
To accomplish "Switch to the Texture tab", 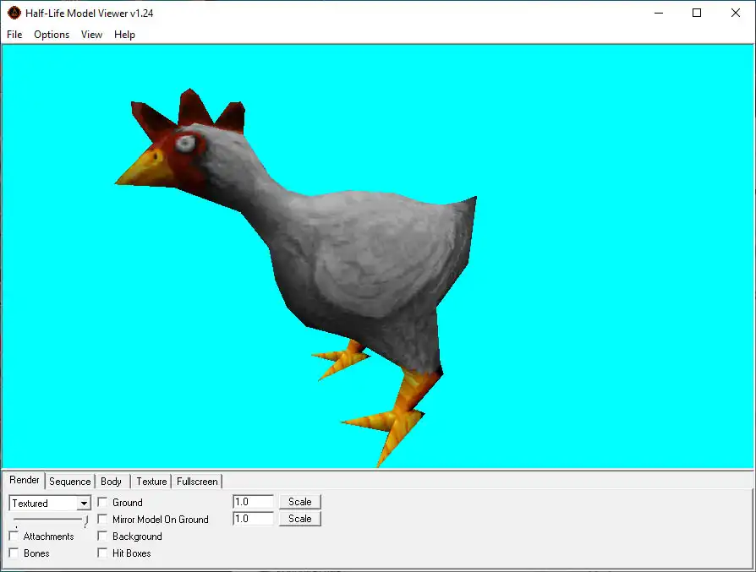I will click(151, 482).
